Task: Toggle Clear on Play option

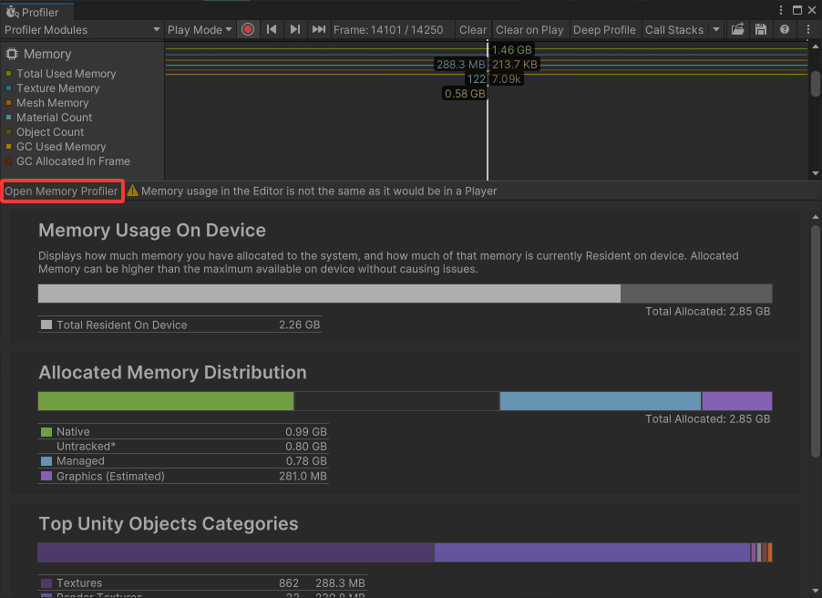Action: click(x=529, y=29)
